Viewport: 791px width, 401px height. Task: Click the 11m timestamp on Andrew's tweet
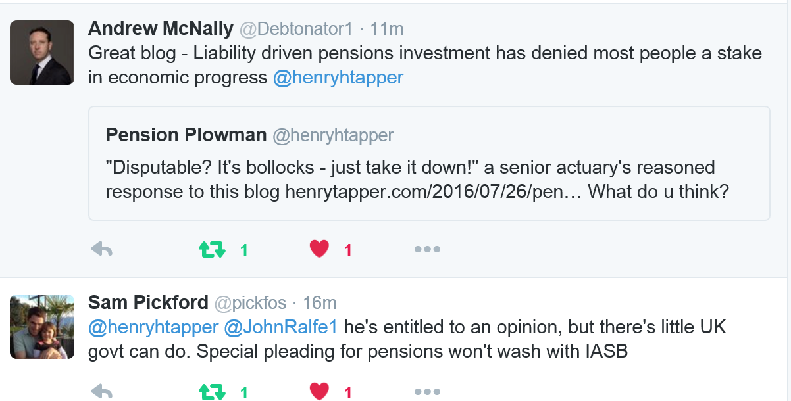(x=387, y=29)
